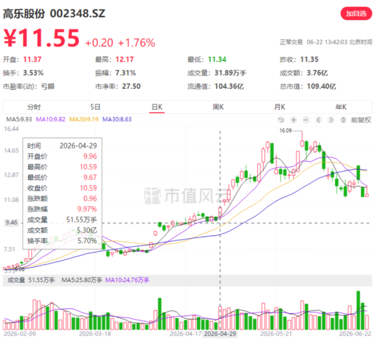Pan chart left with the left arrow icon
377x339 pixels.
pos(318,120)
